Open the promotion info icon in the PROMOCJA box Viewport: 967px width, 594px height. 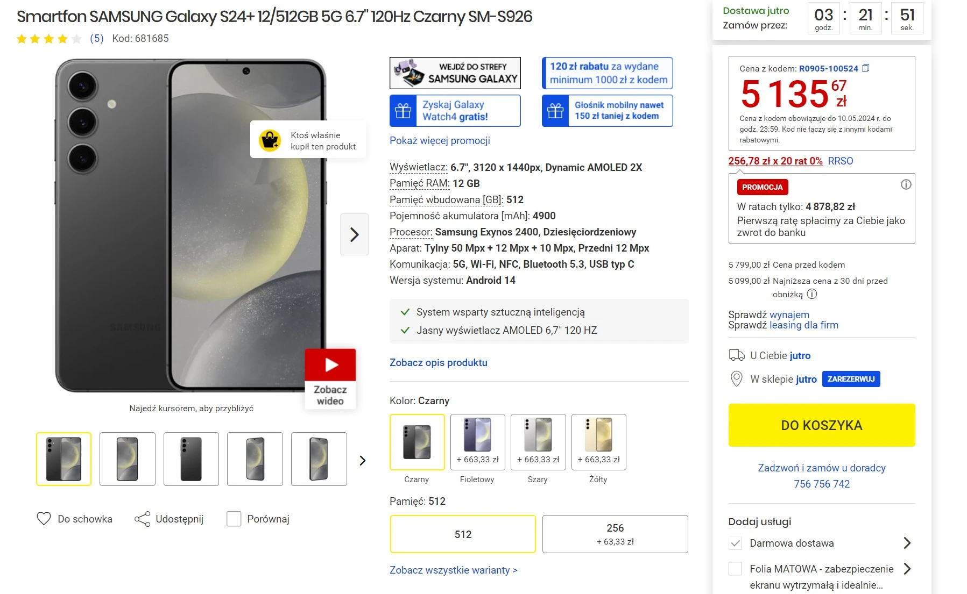click(906, 185)
